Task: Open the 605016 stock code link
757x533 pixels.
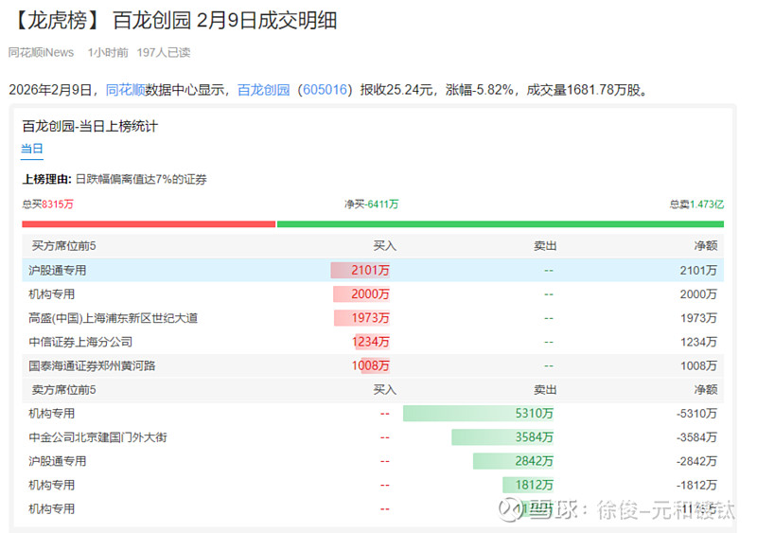Action: click(325, 90)
